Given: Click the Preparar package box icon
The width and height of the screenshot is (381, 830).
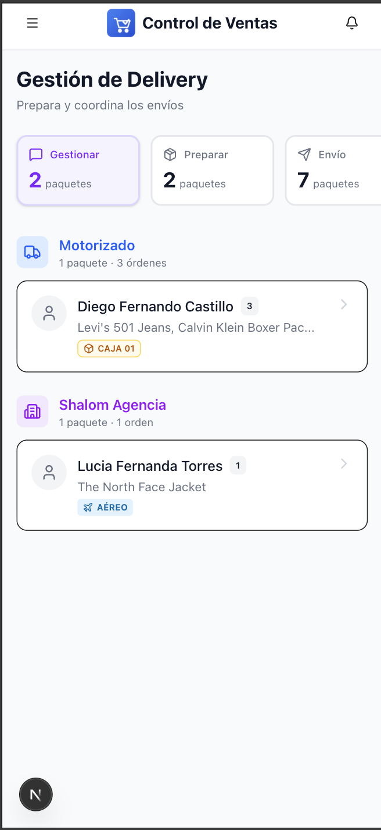Looking at the screenshot, I should [x=170, y=154].
